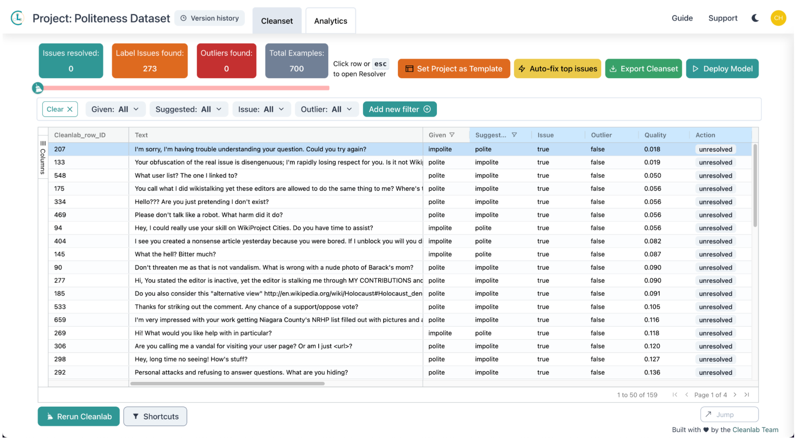This screenshot has height=442, width=795.
Task: Open the Columns side panel
Action: tap(43, 158)
